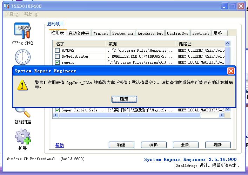Sort by 键路径 column header

(x=200, y=44)
